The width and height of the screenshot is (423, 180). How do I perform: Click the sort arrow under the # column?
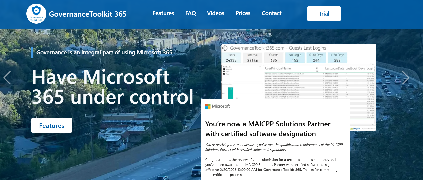pyautogui.click(x=317, y=71)
